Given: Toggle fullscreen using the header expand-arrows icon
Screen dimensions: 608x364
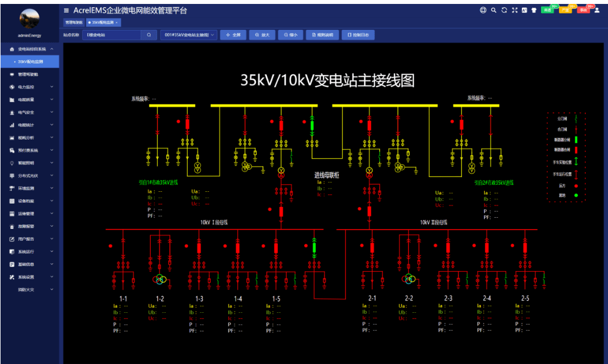Looking at the screenshot, I should 515,10.
